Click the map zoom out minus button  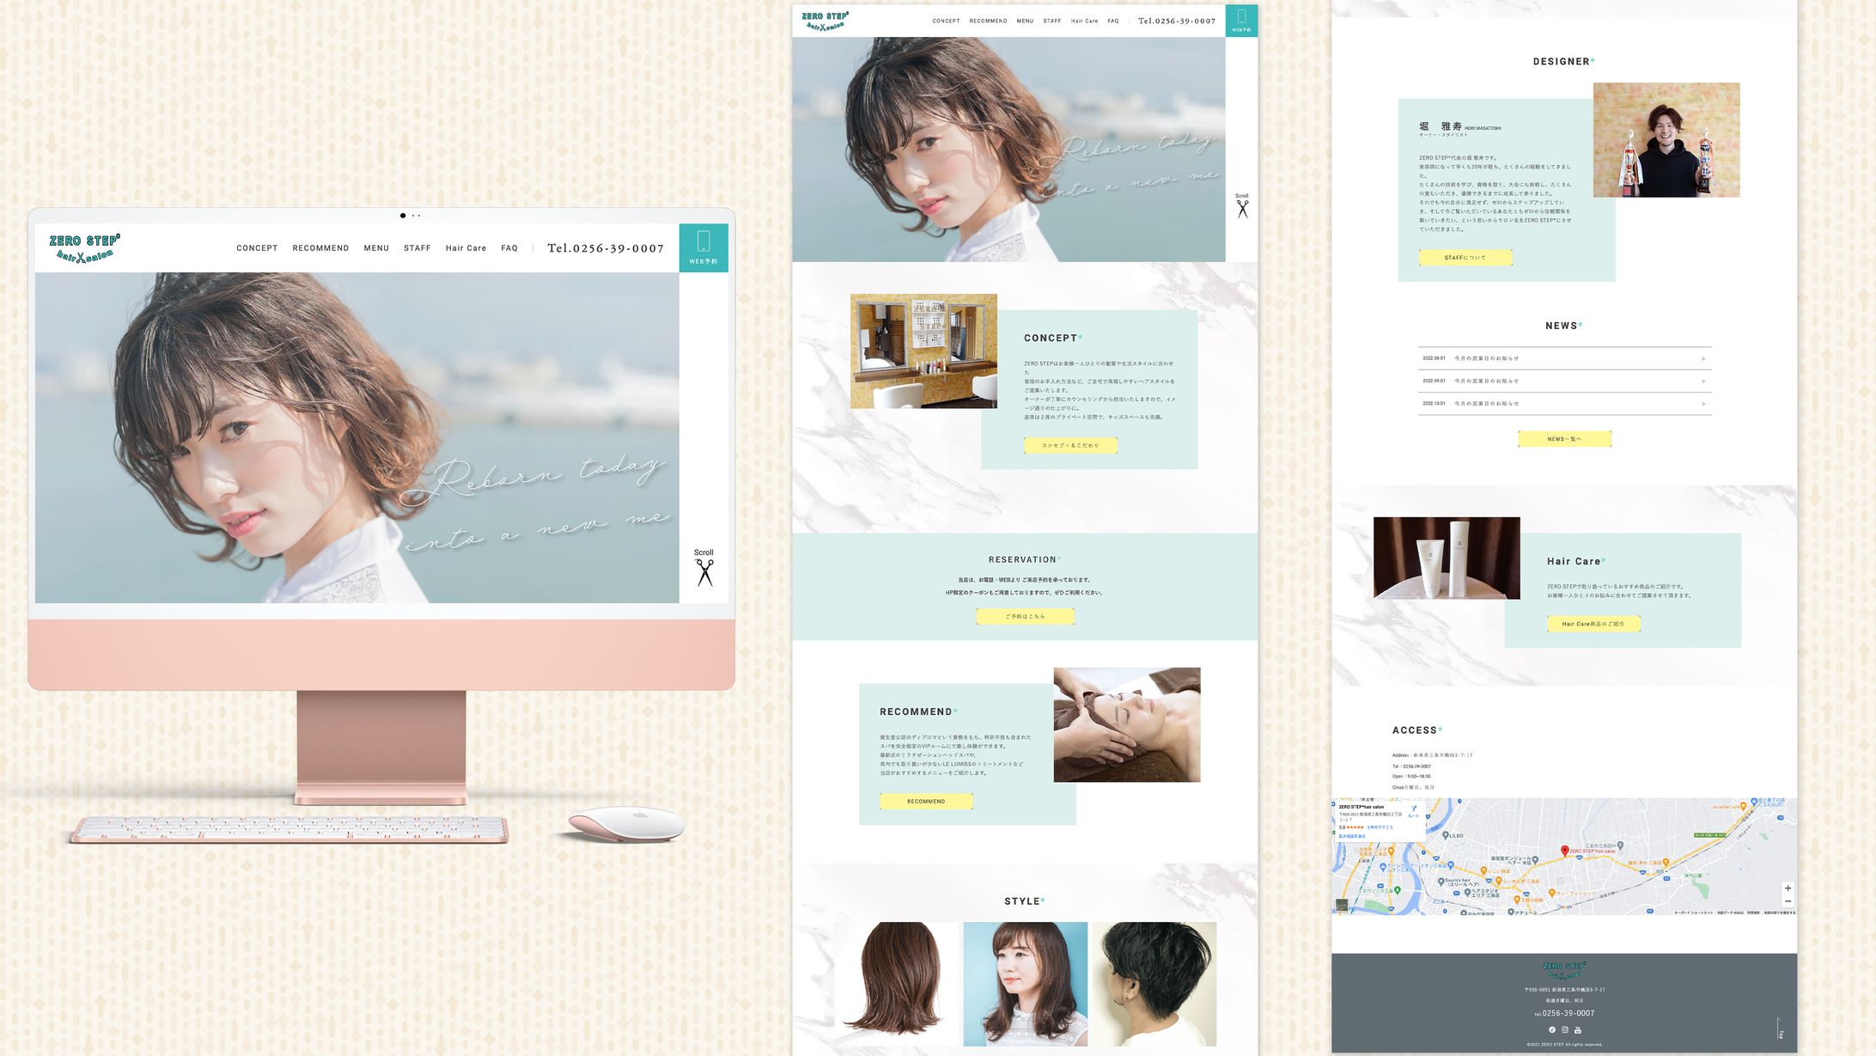[1788, 901]
